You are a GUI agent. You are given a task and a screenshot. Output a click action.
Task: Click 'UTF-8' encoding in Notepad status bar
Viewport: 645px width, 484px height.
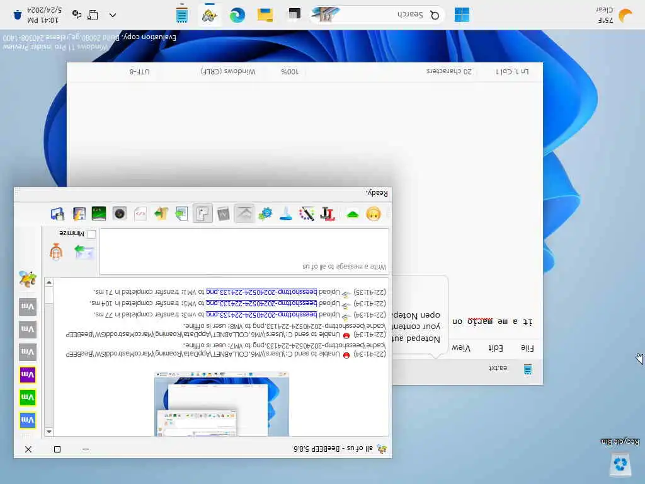point(140,72)
